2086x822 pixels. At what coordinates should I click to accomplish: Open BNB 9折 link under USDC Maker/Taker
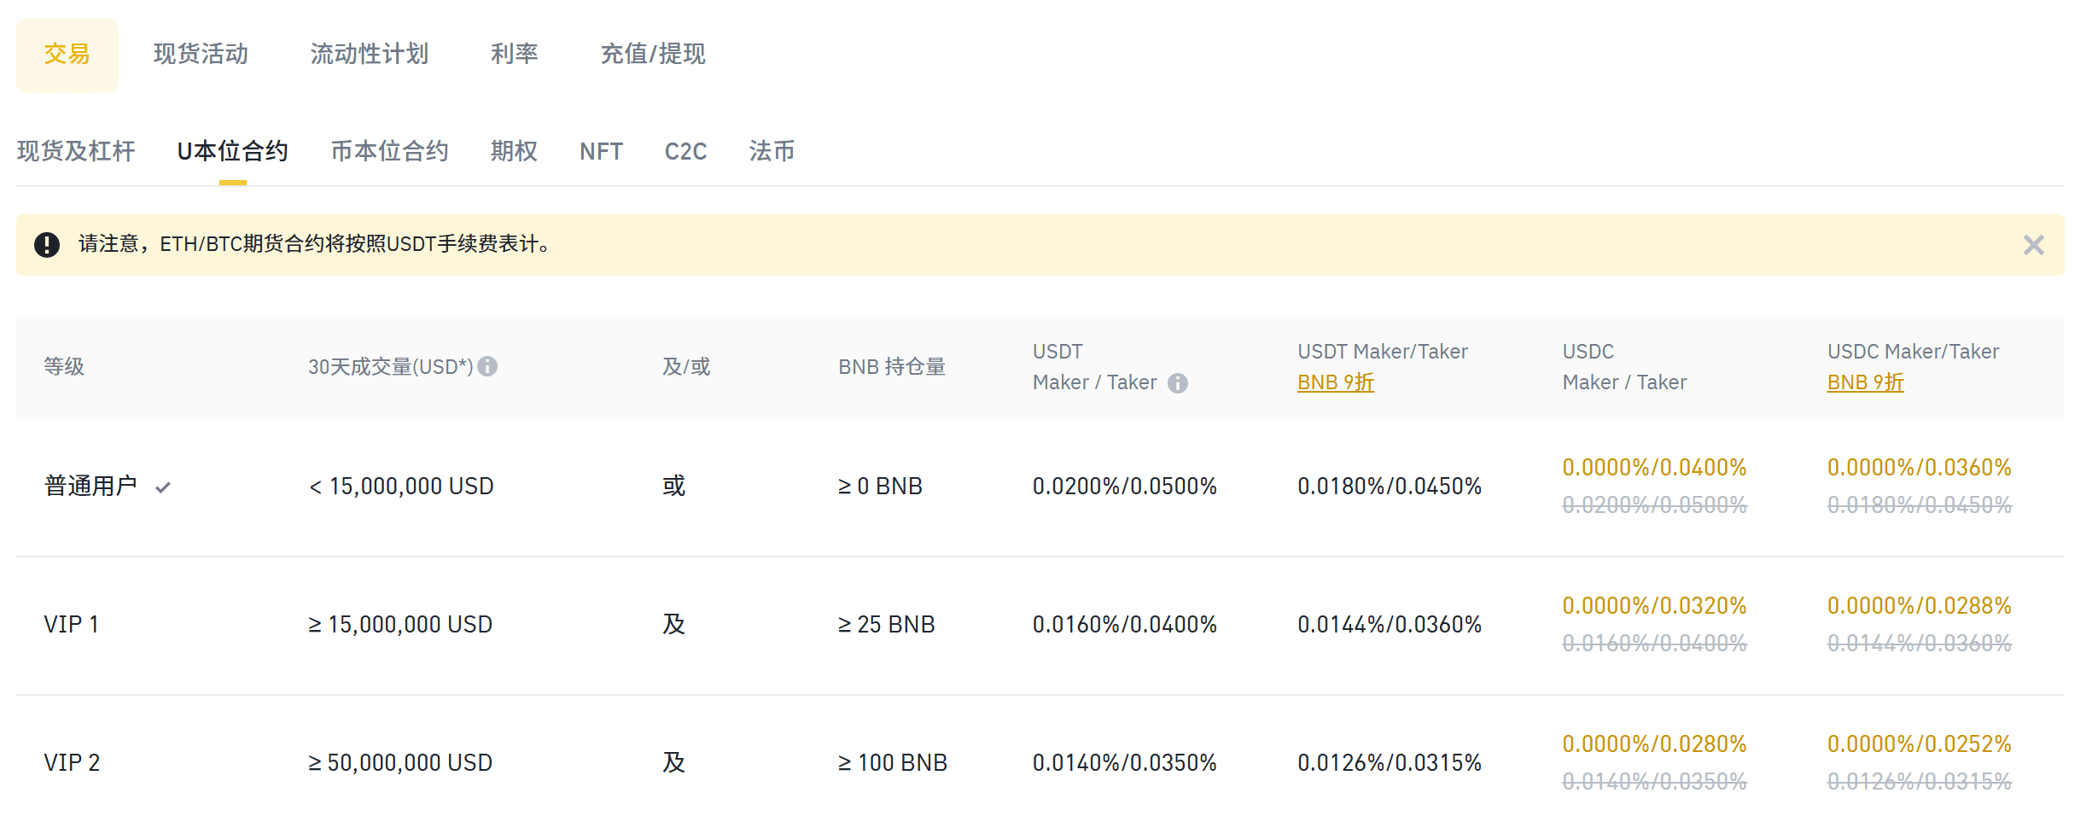pyautogui.click(x=1866, y=382)
